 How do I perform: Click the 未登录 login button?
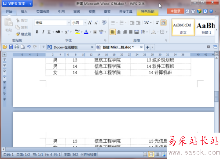pyautogui.click(x=176, y=11)
